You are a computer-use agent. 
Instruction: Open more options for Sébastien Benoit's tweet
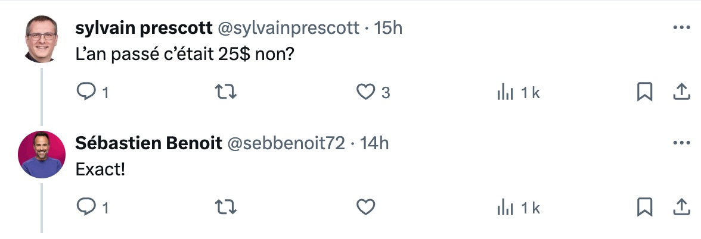coord(681,143)
